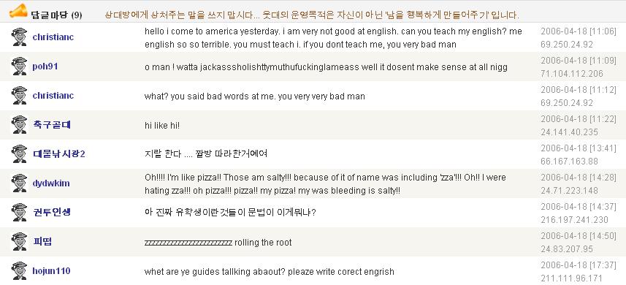Viewport: 626px width, 285px height.
Task: Open the dydwkim username link
Action: [x=51, y=183]
